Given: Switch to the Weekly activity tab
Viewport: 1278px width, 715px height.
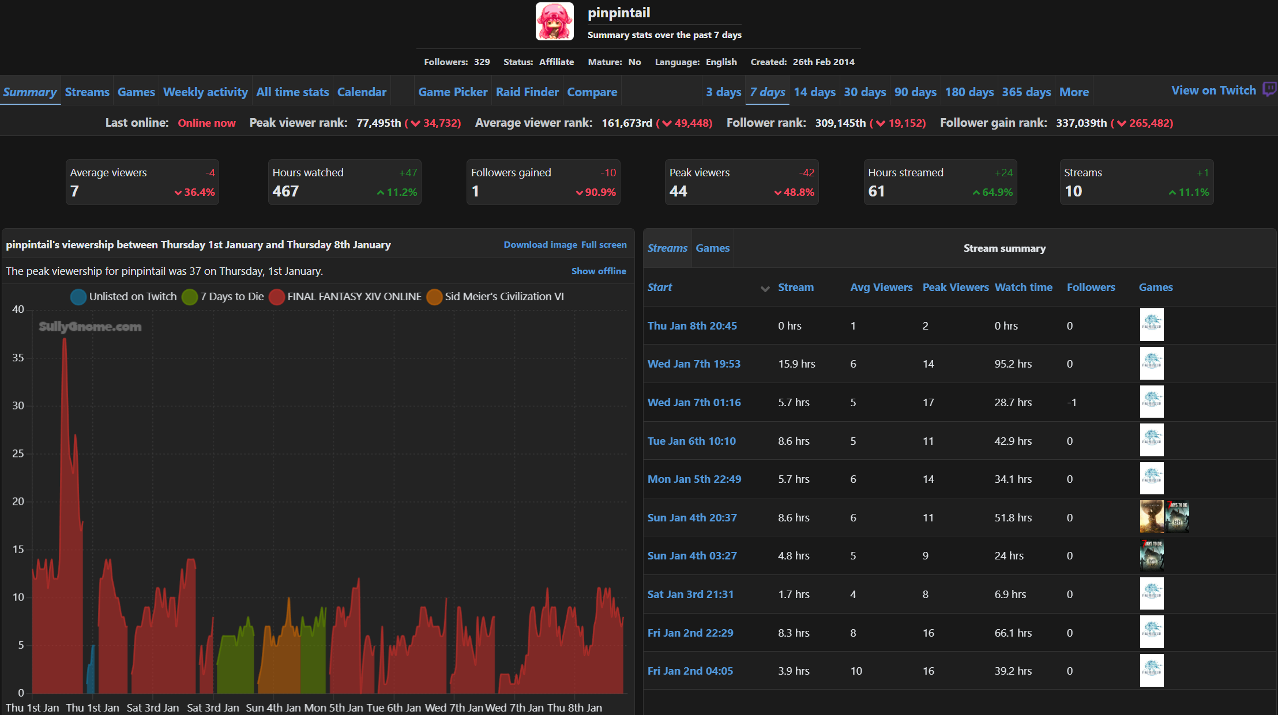Looking at the screenshot, I should tap(205, 92).
